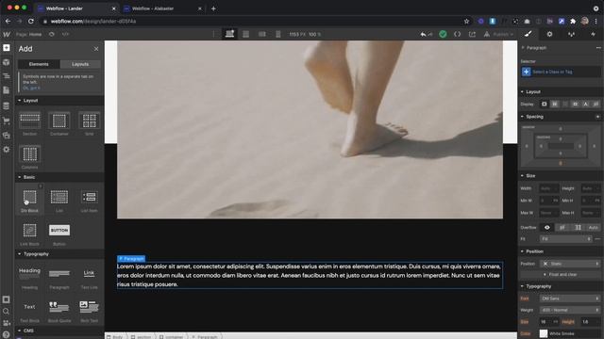Set overflow to Auto
Viewport: 604px width, 339px height.
(x=594, y=228)
